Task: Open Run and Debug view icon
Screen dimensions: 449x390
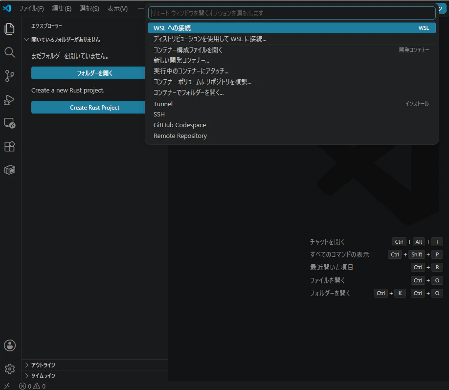Action: [9, 100]
